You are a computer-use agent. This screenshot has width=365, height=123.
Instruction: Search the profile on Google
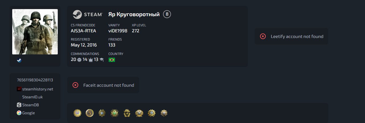click(28, 113)
